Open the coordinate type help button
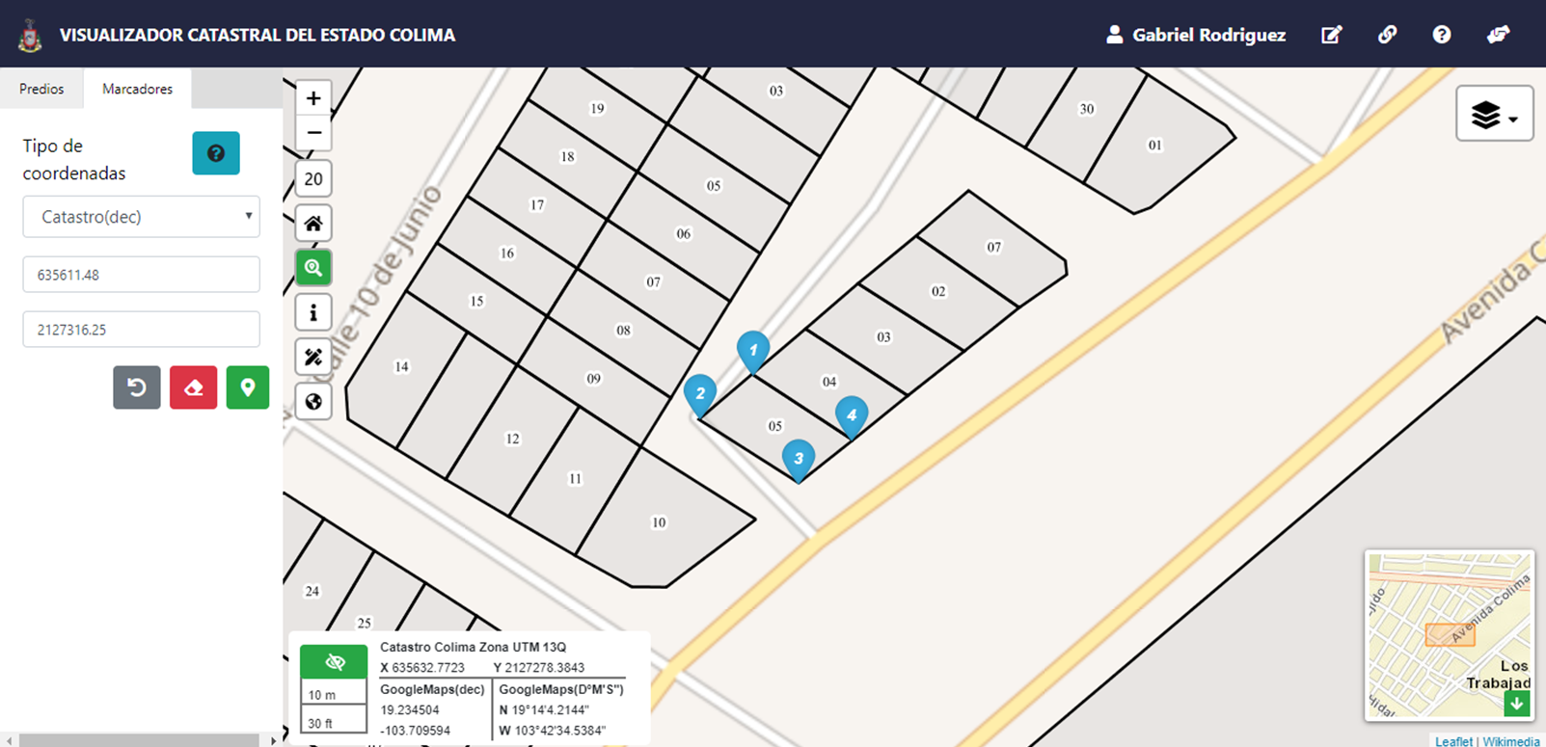This screenshot has height=747, width=1546. coord(216,153)
